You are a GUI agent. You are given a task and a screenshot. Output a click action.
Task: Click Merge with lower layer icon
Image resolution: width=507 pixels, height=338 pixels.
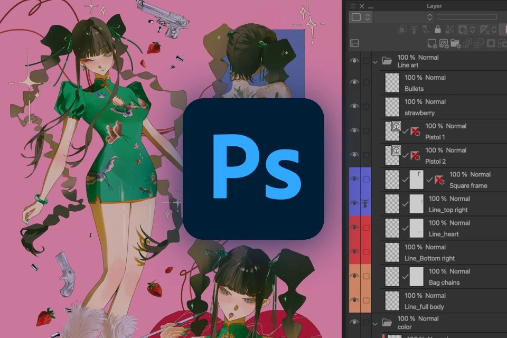[x=479, y=43]
